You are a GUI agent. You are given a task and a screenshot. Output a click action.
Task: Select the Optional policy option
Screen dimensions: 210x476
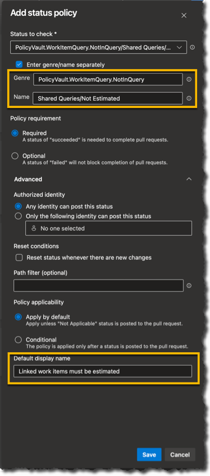pyautogui.click(x=15, y=156)
